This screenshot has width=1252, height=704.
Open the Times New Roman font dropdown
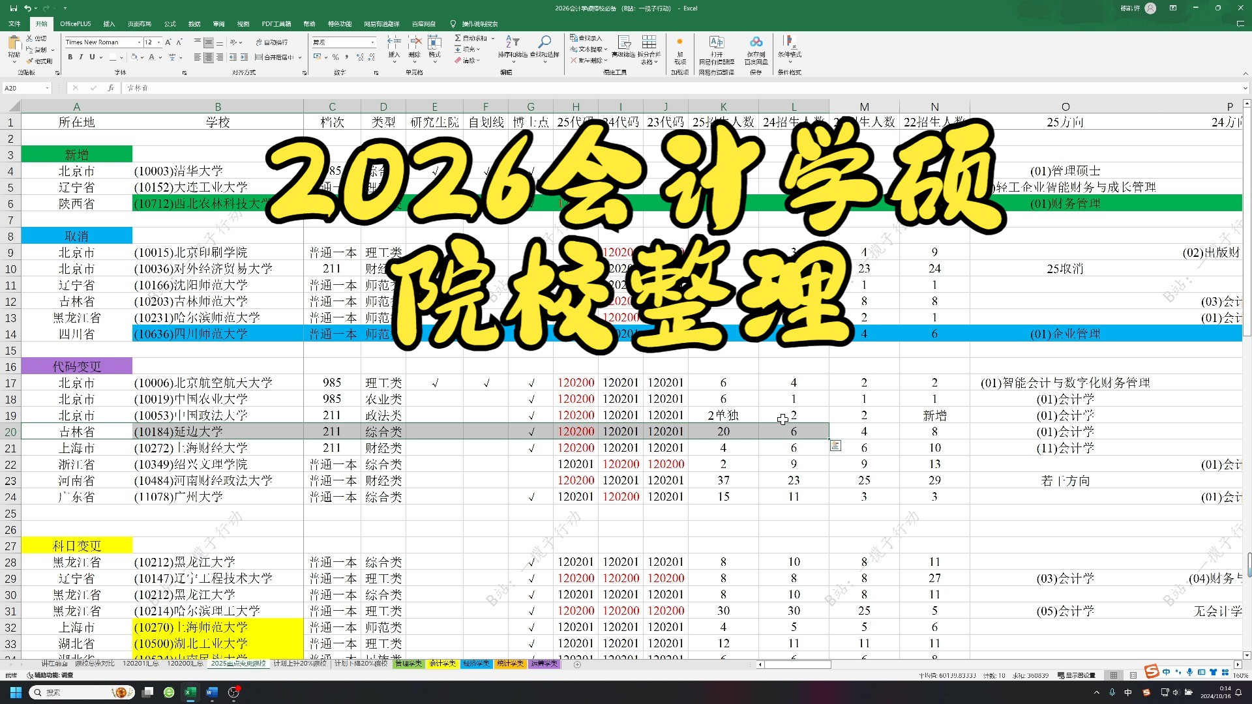pos(139,42)
